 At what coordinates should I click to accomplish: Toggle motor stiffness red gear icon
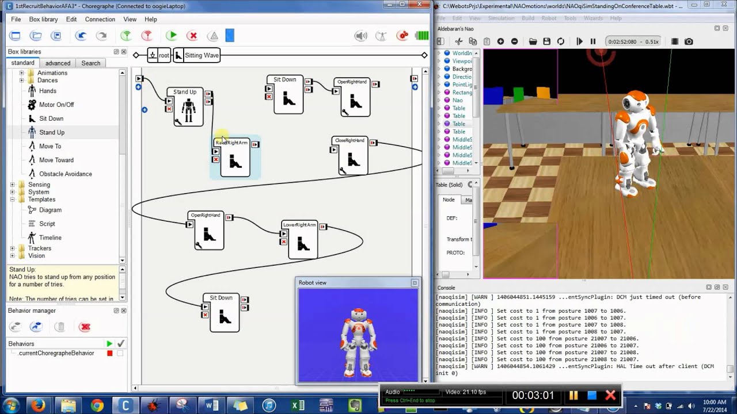coord(403,36)
